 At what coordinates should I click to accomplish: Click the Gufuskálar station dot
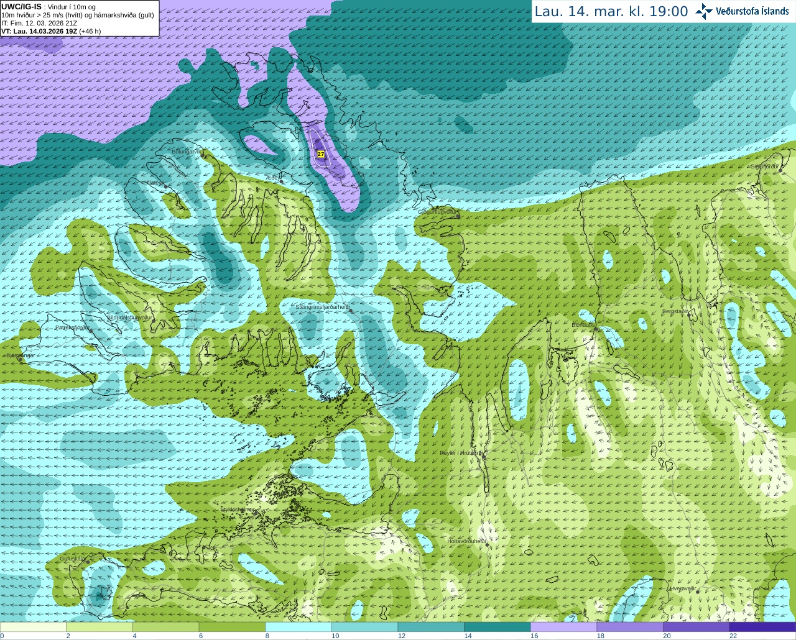pyautogui.click(x=88, y=562)
